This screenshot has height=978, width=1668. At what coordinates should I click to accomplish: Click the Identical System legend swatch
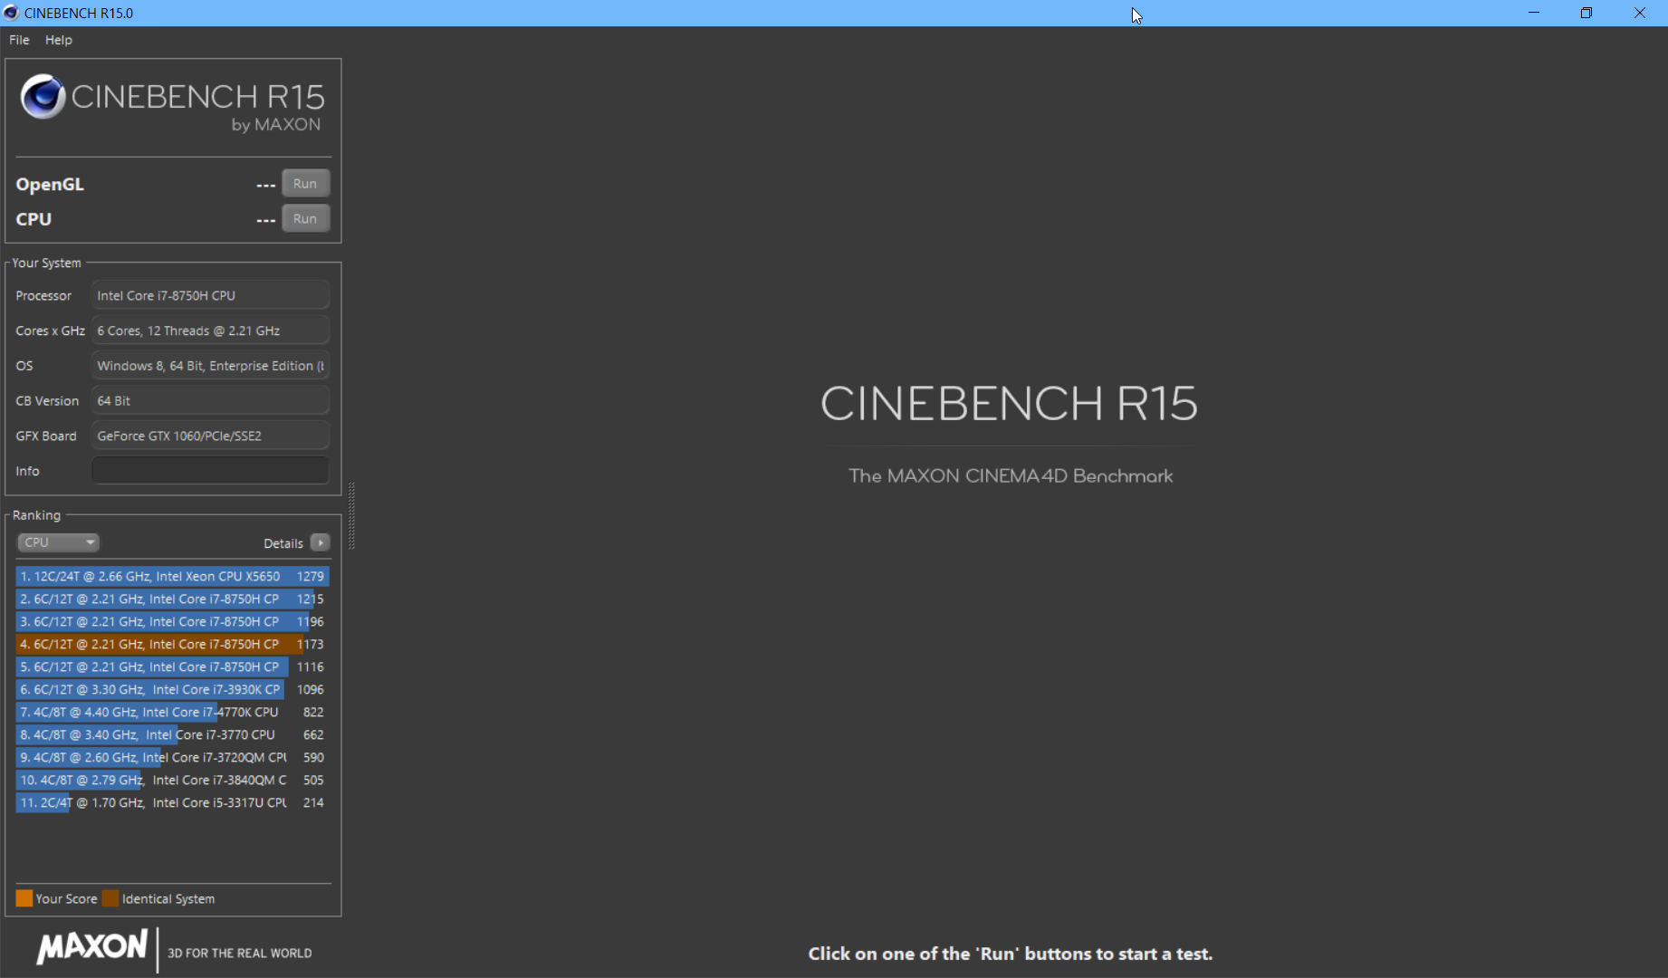(110, 898)
